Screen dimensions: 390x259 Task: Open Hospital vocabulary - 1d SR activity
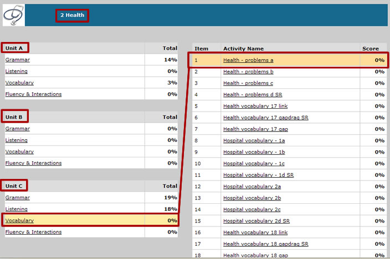tap(258, 175)
